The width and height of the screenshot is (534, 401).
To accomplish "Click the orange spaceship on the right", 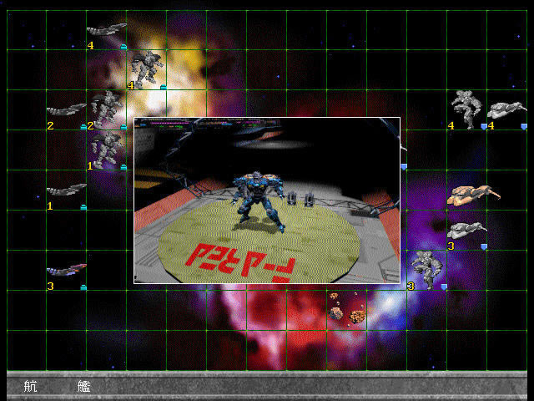I will pyautogui.click(x=472, y=195).
